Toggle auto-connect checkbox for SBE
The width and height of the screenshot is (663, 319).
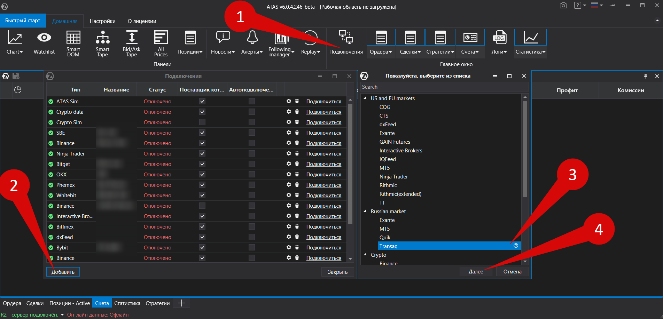[252, 133]
